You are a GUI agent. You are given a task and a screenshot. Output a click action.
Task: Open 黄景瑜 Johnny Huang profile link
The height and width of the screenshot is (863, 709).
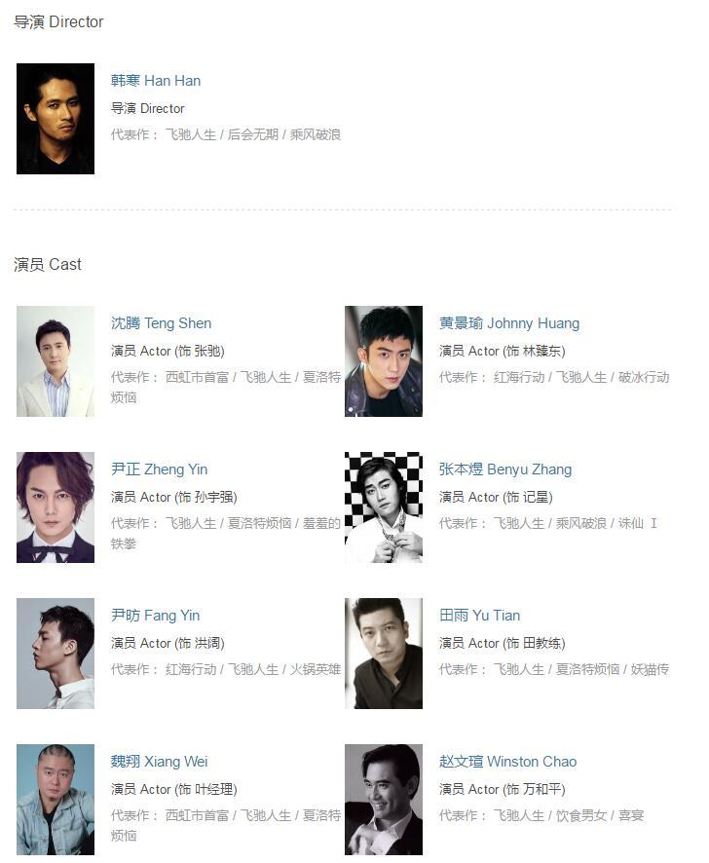pos(509,323)
